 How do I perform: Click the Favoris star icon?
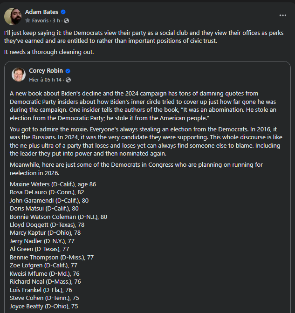coord(27,21)
